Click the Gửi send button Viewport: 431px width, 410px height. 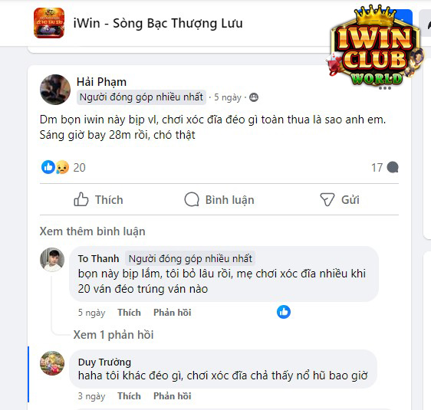[x=340, y=200]
